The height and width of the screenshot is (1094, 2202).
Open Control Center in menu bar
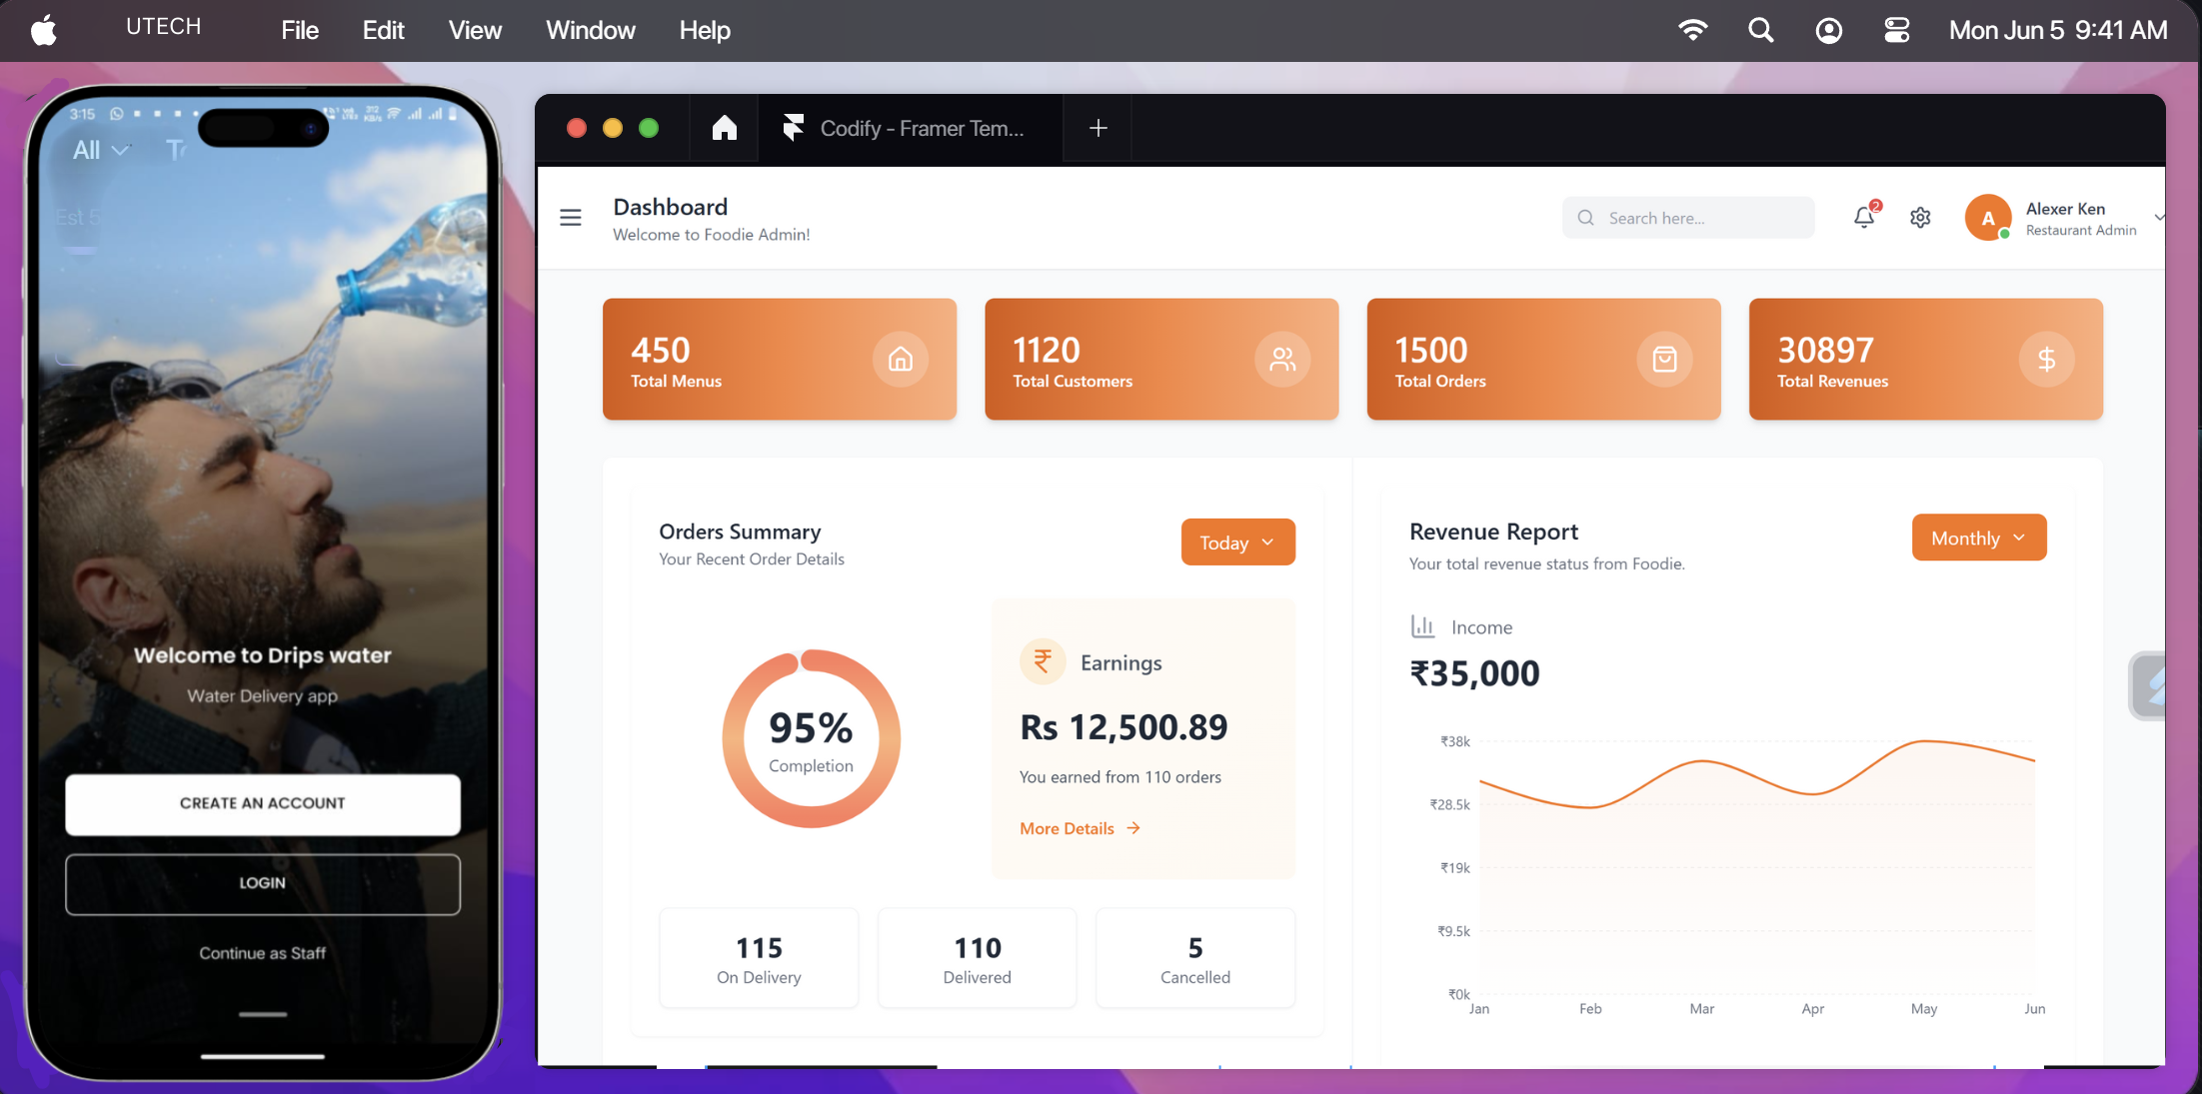tap(1896, 30)
